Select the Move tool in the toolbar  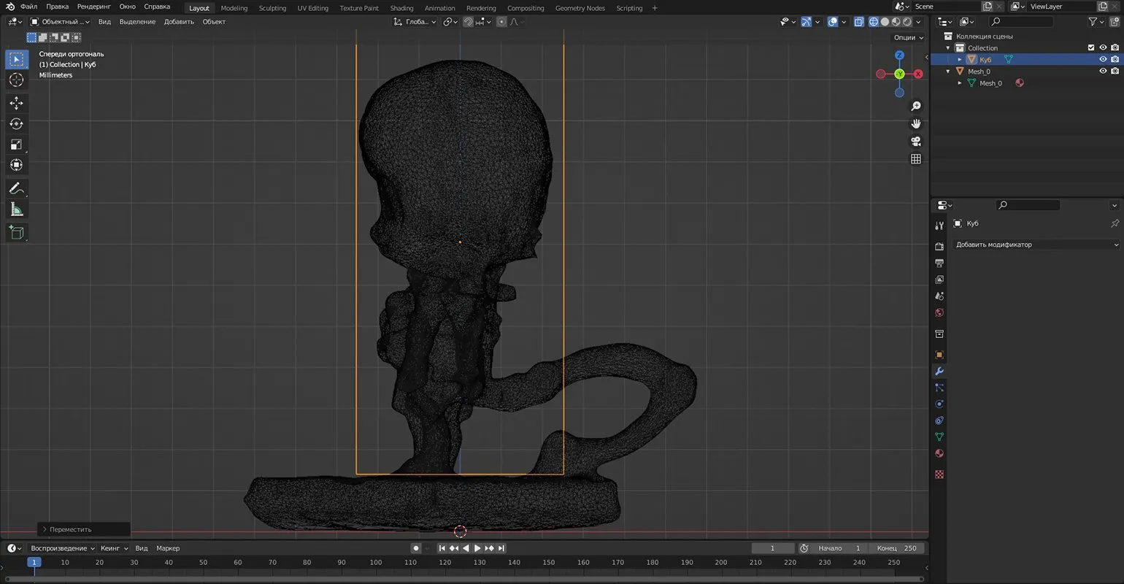click(16, 104)
